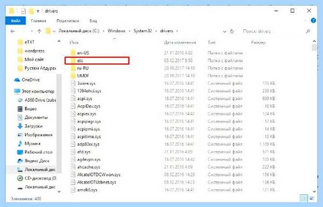Select afd.sys file name
Image resolution: width=323 pixels, height=207 pixels.
[x=84, y=152]
